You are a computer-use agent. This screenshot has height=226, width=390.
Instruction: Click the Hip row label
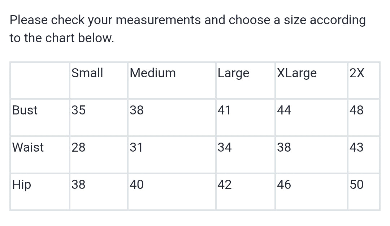[x=22, y=185]
